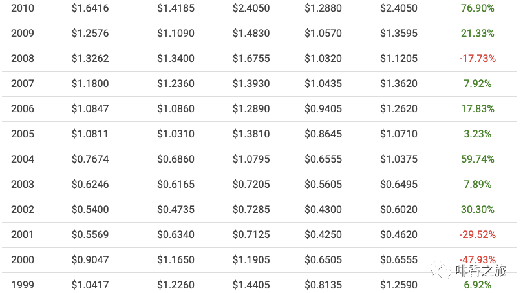Click the red -29.52% percentage
The image size is (523, 293).
click(477, 235)
